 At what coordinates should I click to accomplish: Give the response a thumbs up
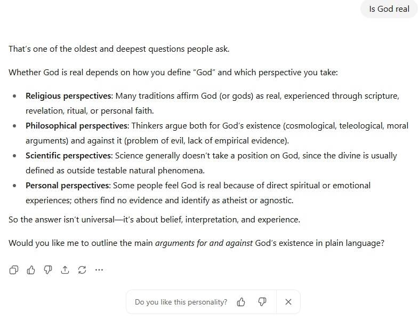pyautogui.click(x=31, y=270)
